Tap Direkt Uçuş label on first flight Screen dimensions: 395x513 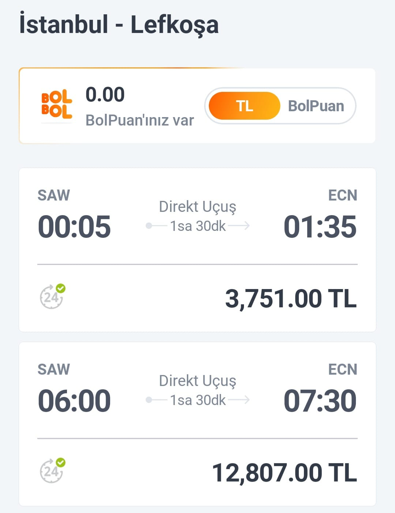tap(197, 207)
